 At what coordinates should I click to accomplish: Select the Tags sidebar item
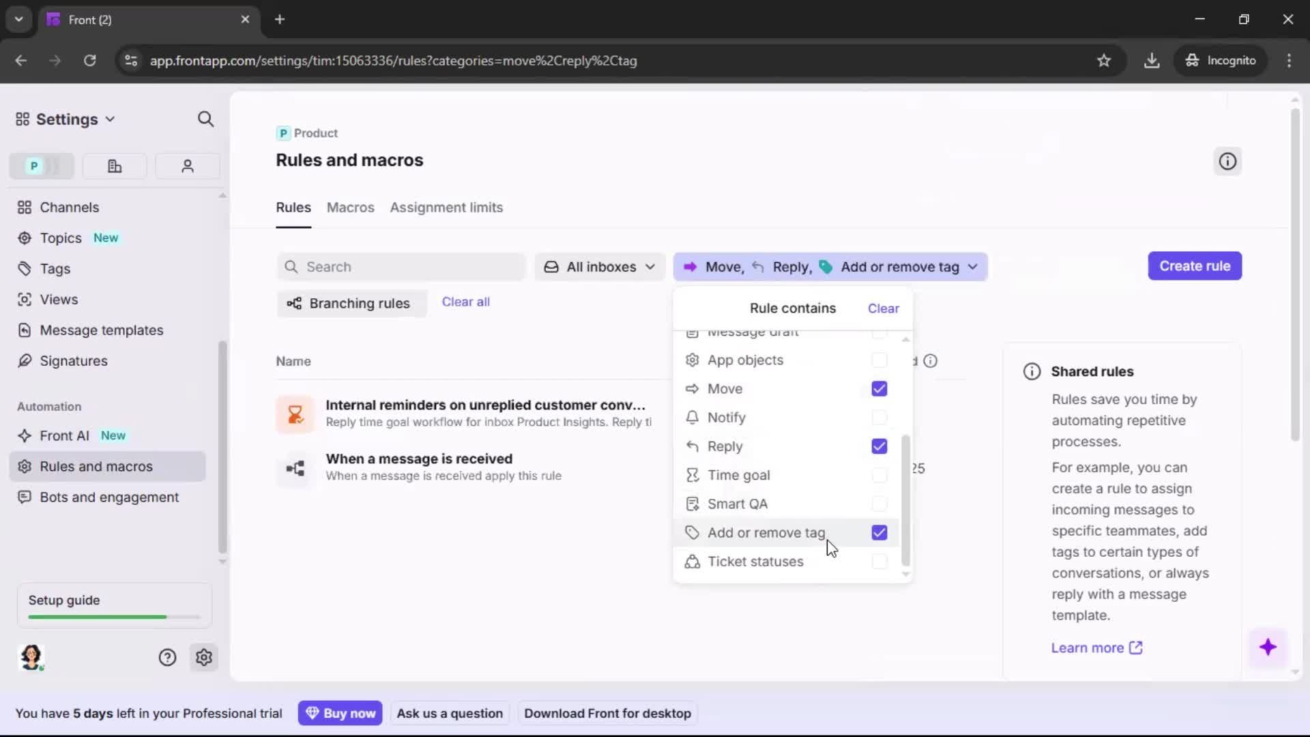tap(55, 269)
